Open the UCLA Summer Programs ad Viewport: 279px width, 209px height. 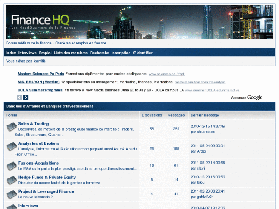tap(40, 90)
